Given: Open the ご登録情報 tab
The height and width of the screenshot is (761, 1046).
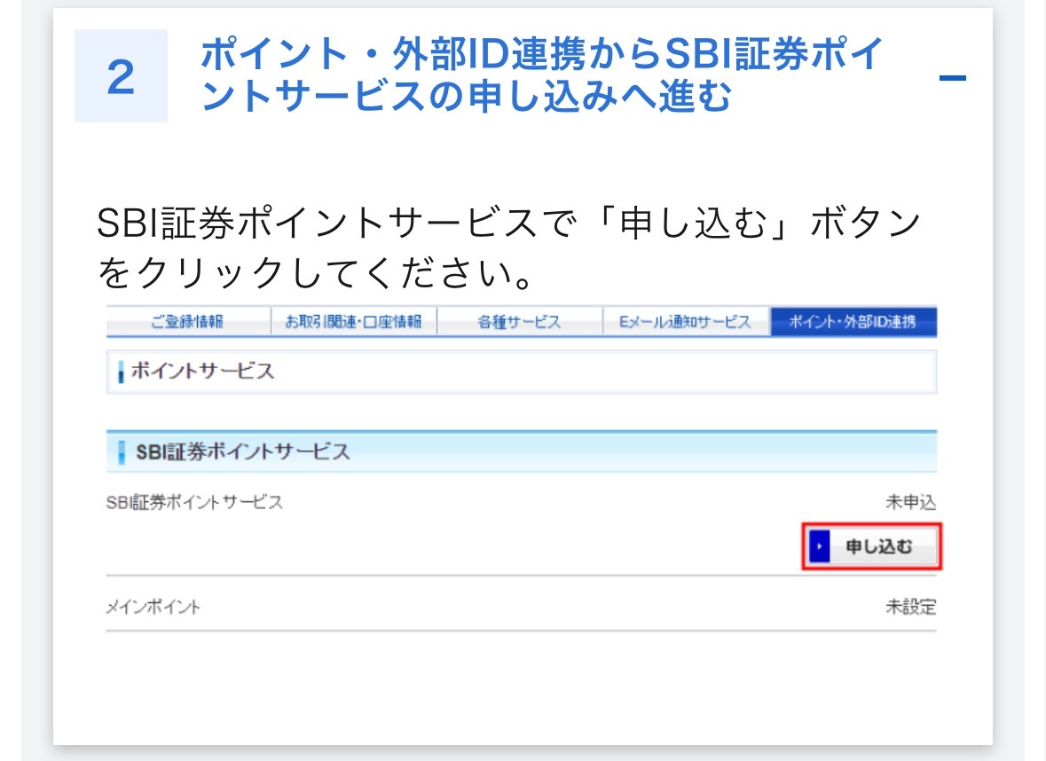Looking at the screenshot, I should [x=187, y=321].
